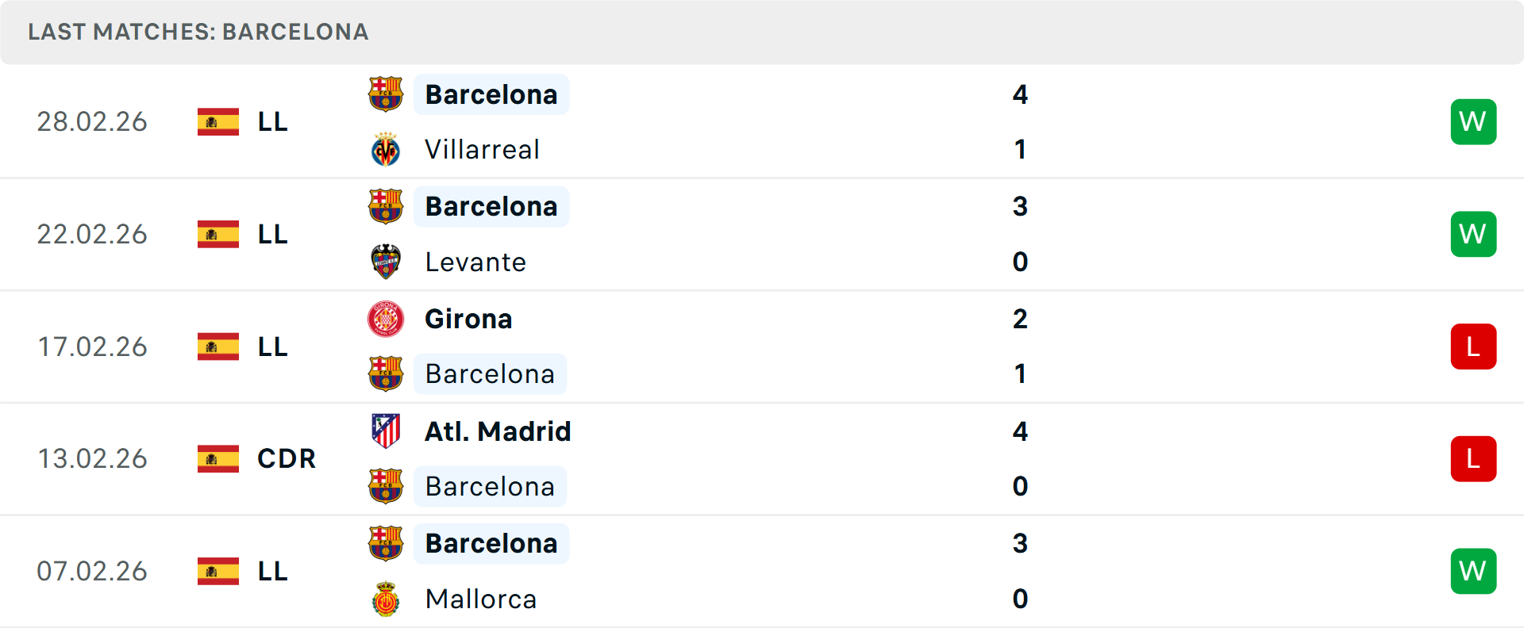Screen dimensions: 1524x628
Task: Click the Spanish flag next to the 28.02.26 match
Action: (x=217, y=121)
